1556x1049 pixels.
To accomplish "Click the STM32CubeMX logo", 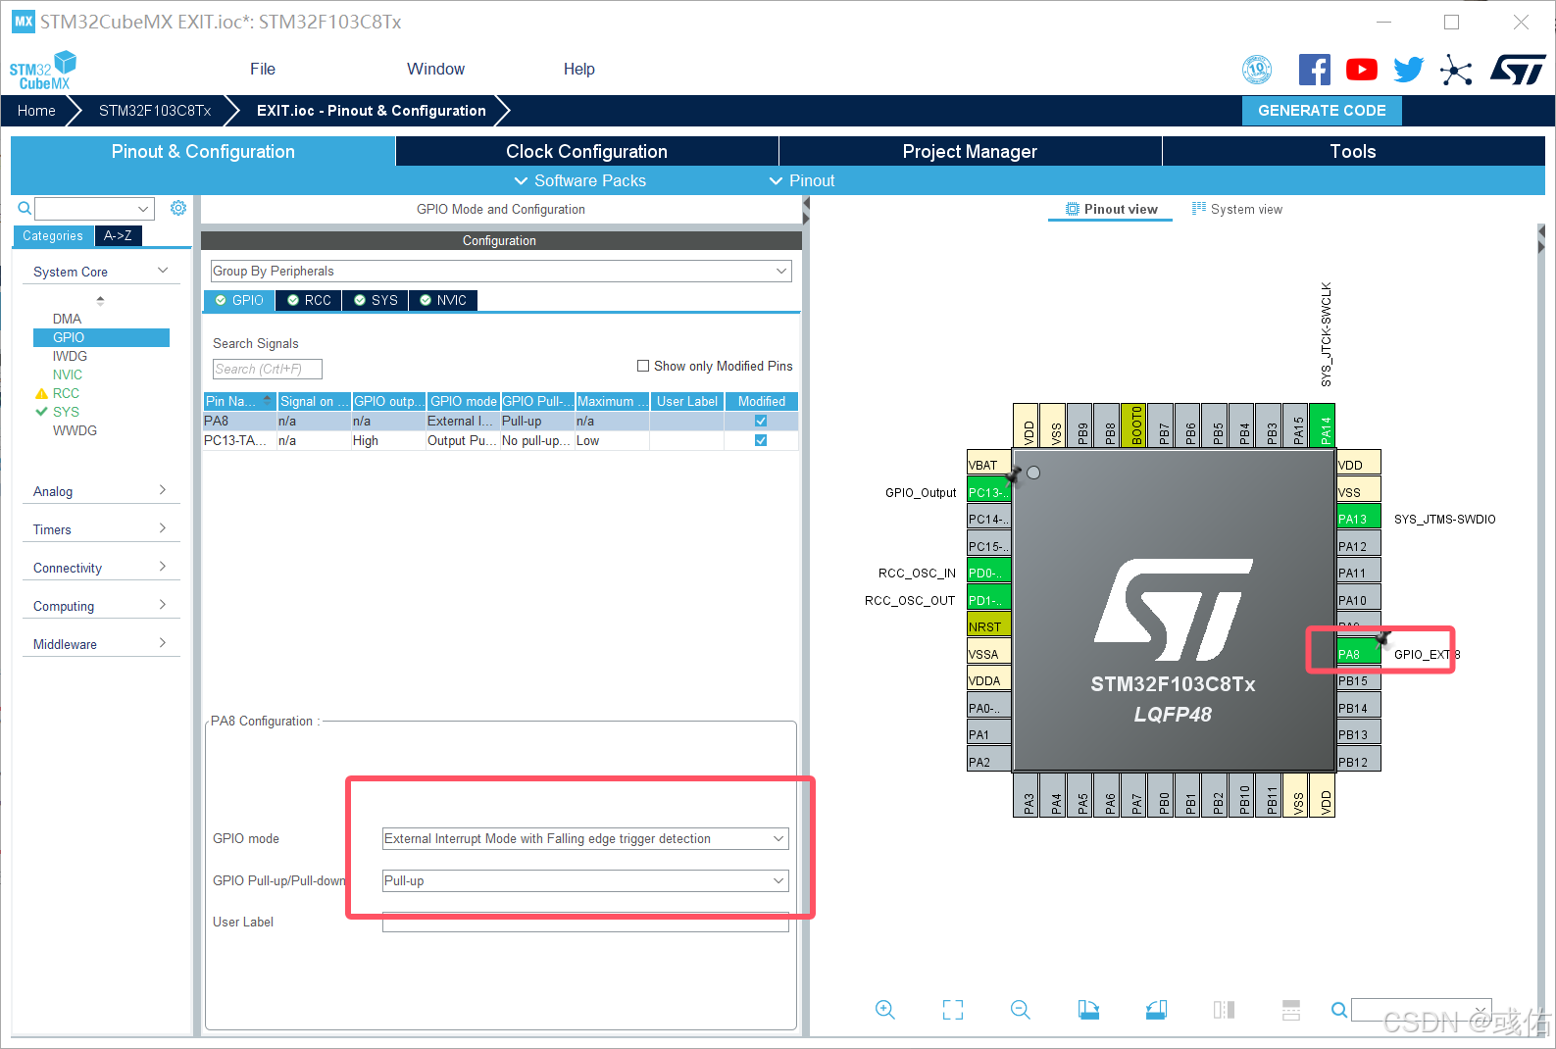I will 43,71.
